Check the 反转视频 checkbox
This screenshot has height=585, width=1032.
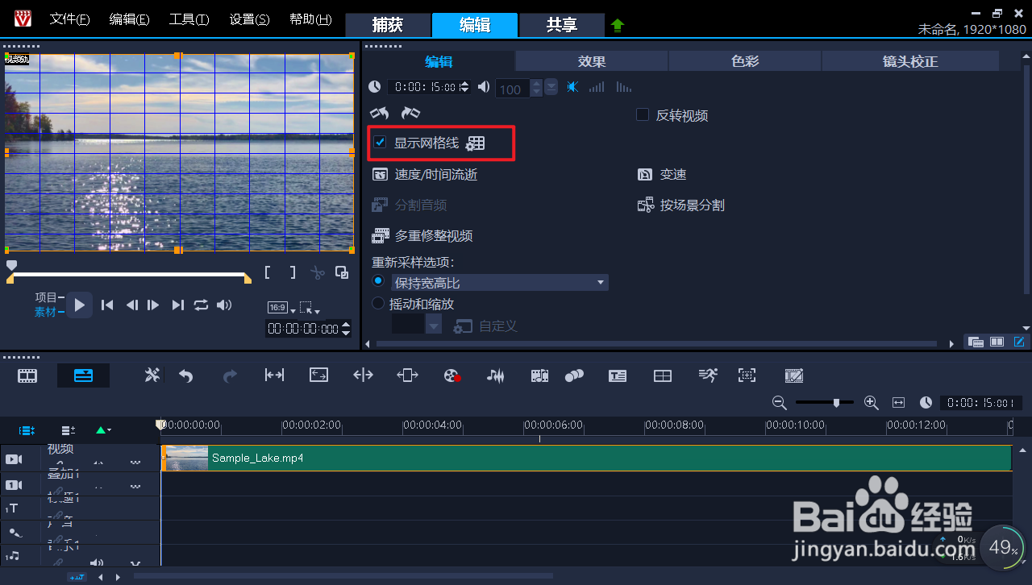[x=643, y=114]
